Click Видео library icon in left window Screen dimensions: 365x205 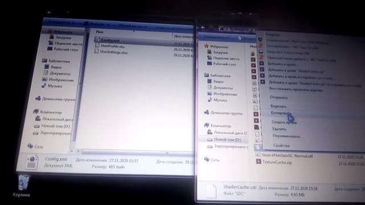(x=47, y=67)
